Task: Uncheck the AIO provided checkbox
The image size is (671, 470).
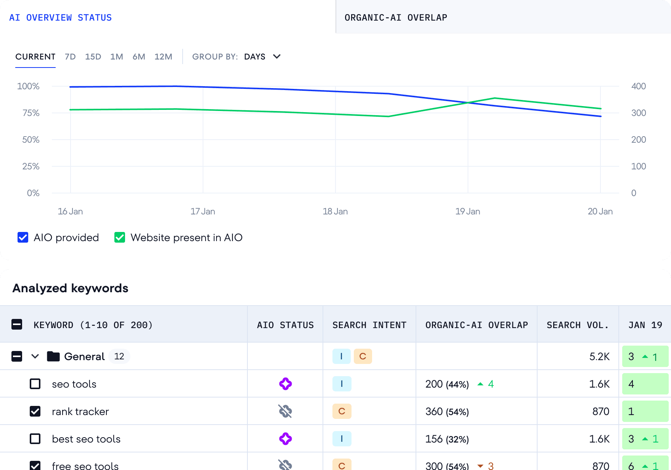Action: pyautogui.click(x=23, y=237)
